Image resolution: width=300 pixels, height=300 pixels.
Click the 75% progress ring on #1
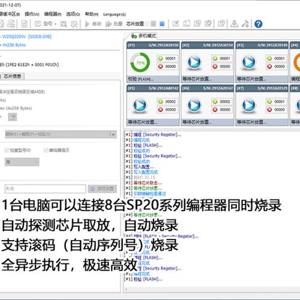click(140, 62)
